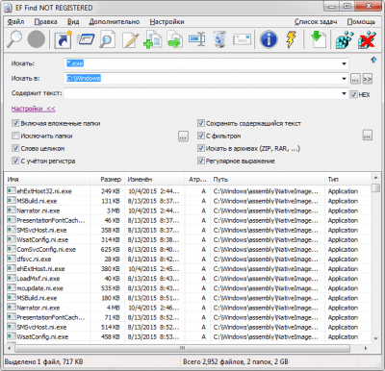Open the 'Искать' field dropdown arrow
This screenshot has height=371, width=385.
pyautogui.click(x=344, y=63)
